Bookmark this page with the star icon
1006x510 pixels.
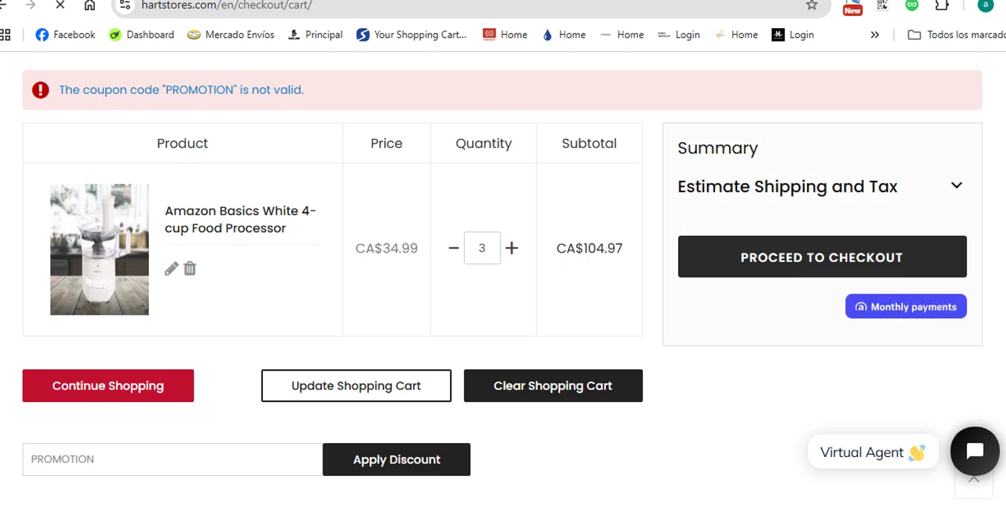(812, 5)
